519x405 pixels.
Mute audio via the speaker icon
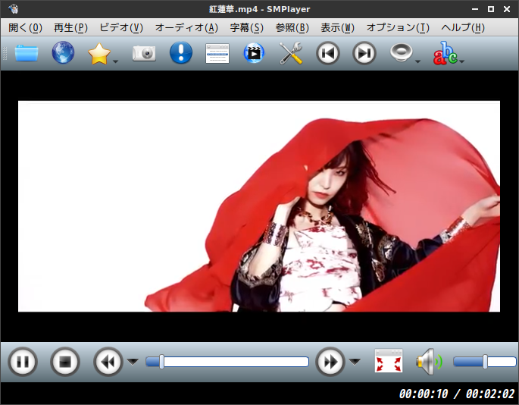click(429, 362)
